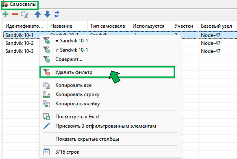
Task: Select the 'Sandvik 10-3' identifier cell
Action: pos(21,51)
